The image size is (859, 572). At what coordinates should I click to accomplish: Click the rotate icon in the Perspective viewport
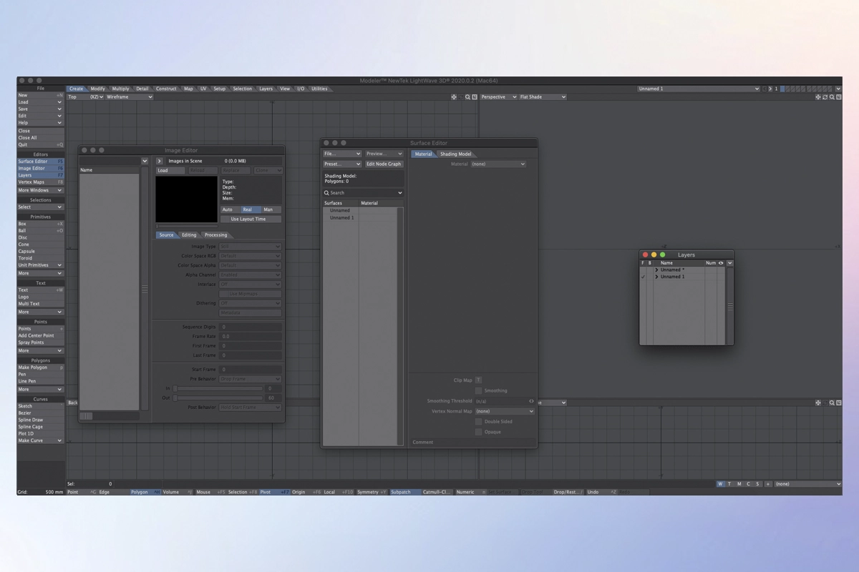click(825, 97)
